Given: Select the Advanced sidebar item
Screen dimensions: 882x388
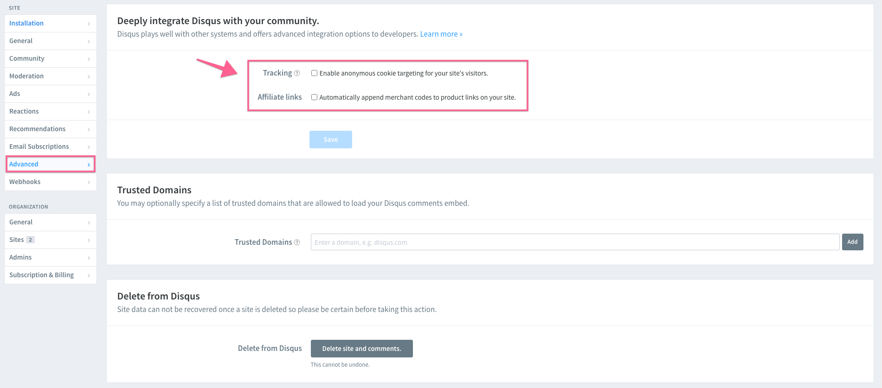Looking at the screenshot, I should coord(51,164).
